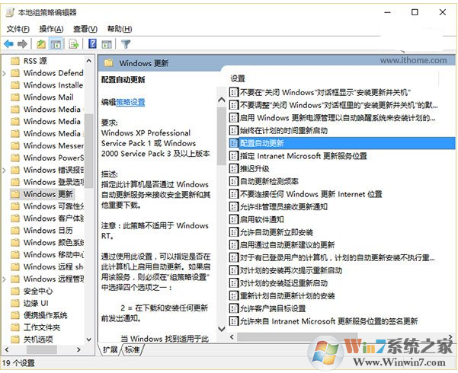Click settings list horizontal scroll-left arrow
The height and width of the screenshot is (373, 458).
[232, 336]
